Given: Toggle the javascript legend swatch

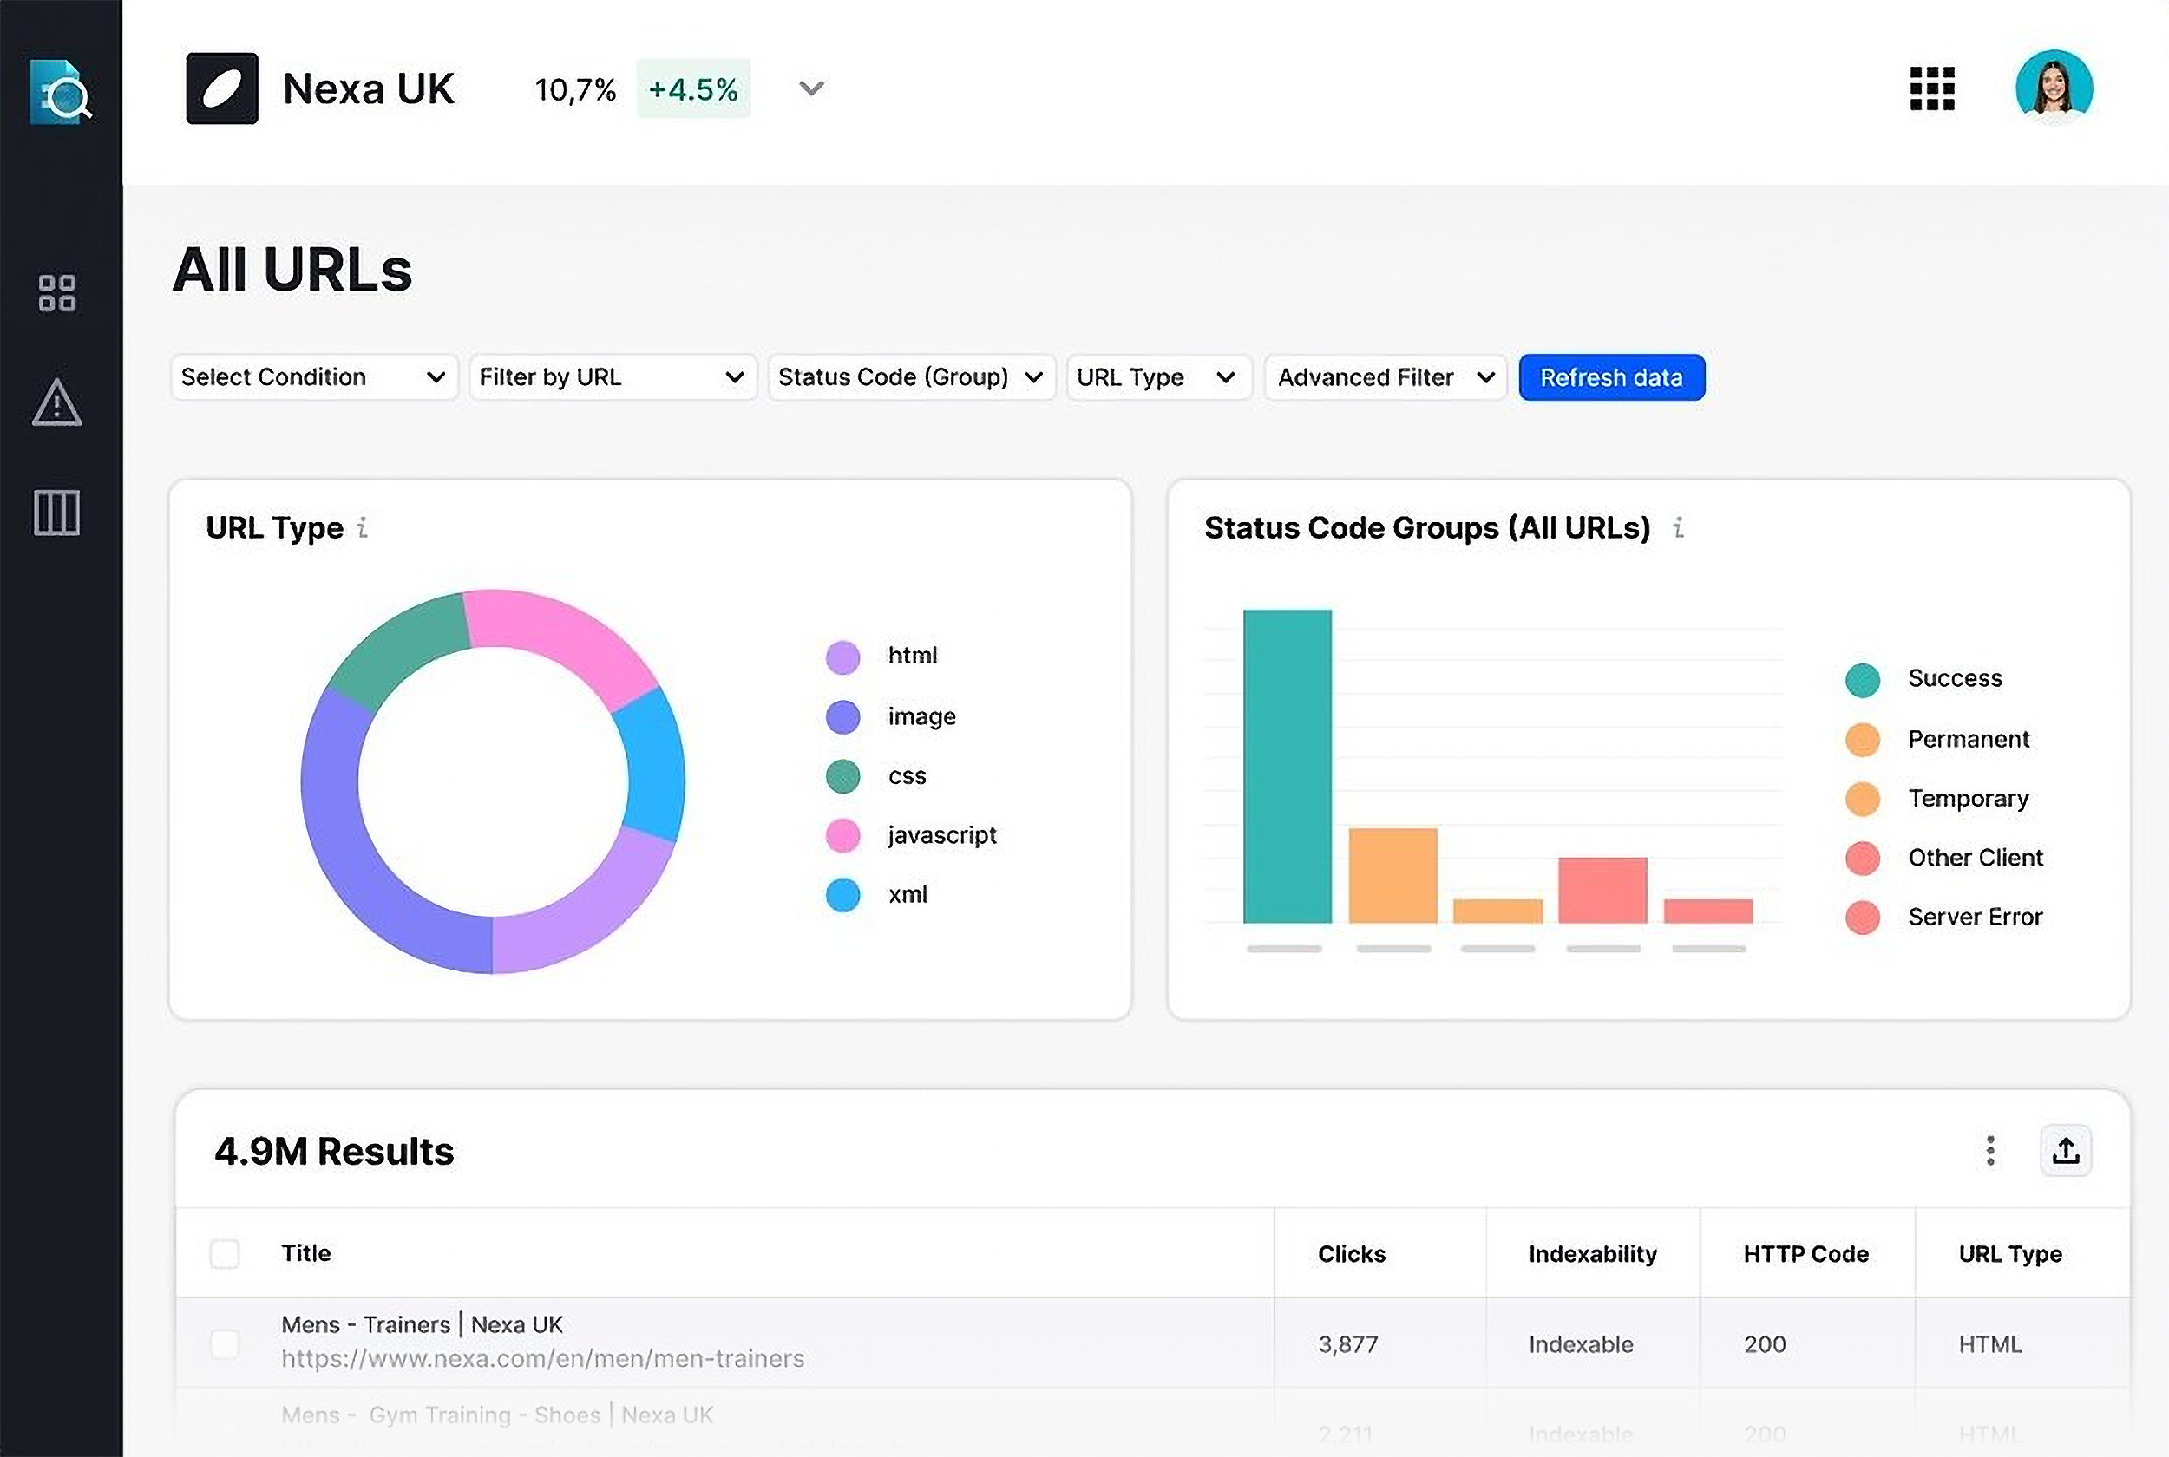Looking at the screenshot, I should 843,835.
